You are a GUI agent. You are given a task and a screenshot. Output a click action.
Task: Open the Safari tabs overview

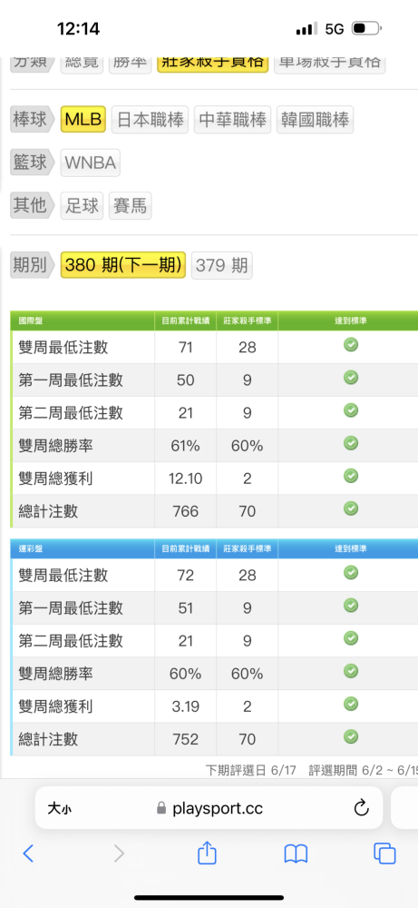[x=384, y=853]
